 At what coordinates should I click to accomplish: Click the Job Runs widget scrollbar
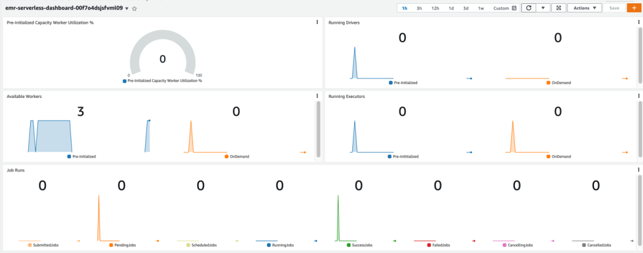(640, 211)
